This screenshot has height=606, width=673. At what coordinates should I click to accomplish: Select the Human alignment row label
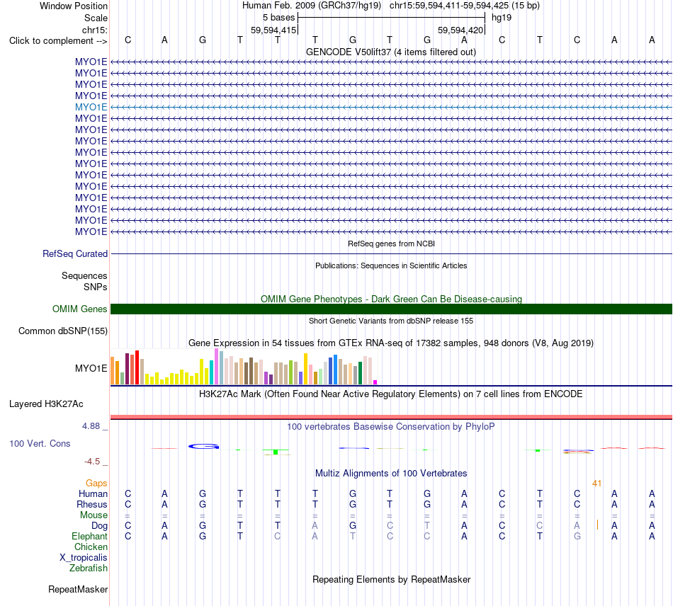point(93,494)
